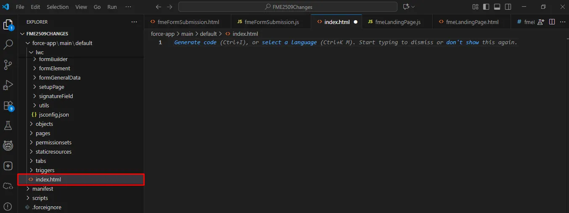Toggle the secondary side bar visibility
This screenshot has width=569, height=213.
[x=508, y=7]
